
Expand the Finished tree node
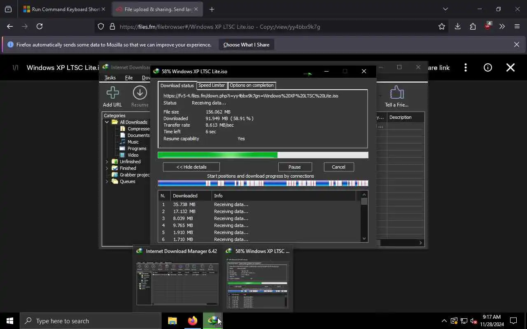[x=107, y=168]
